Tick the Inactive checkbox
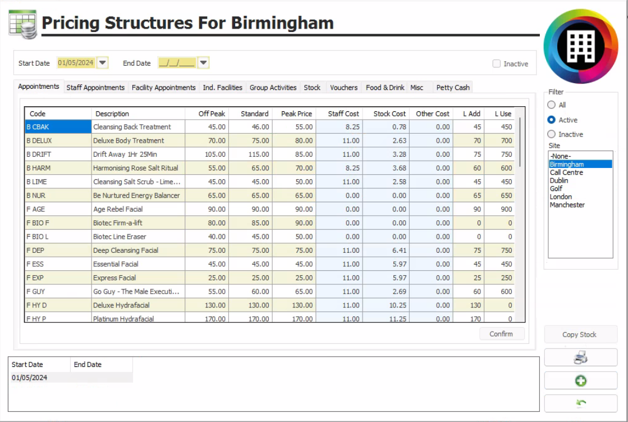This screenshot has height=422, width=628. [497, 63]
